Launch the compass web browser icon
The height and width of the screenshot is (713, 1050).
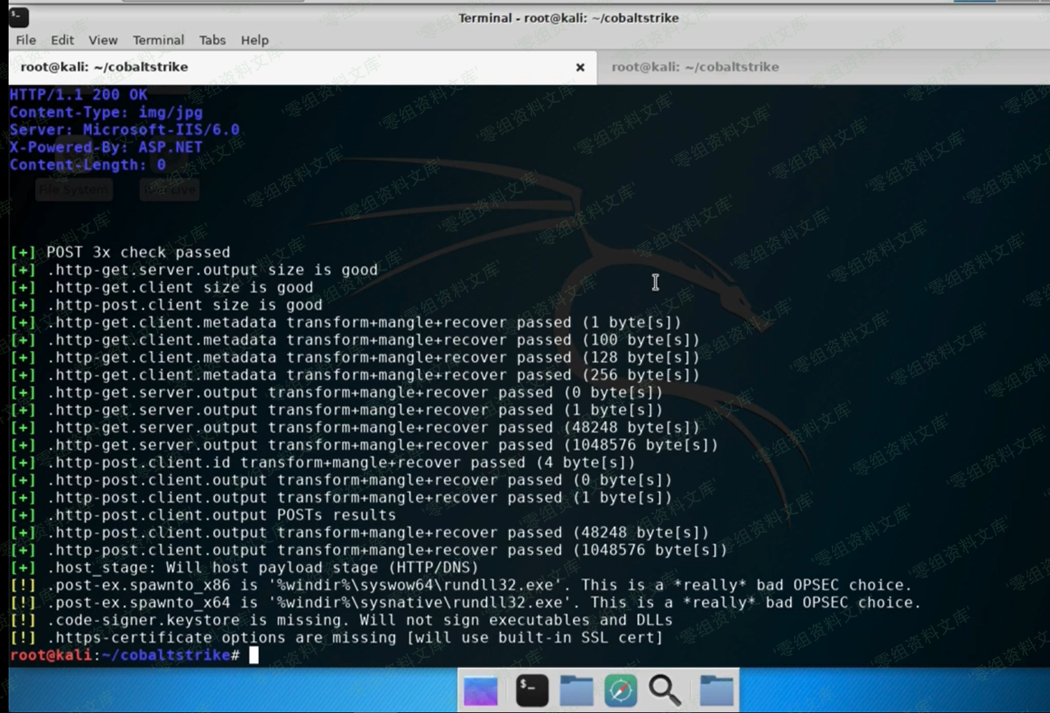[x=620, y=691]
